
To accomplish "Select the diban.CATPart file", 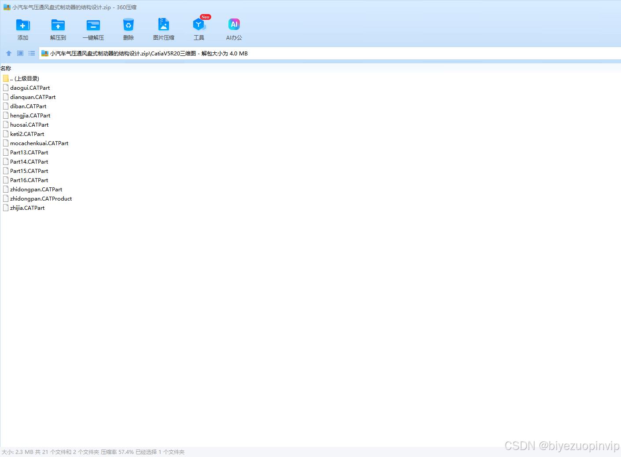I will pos(28,106).
